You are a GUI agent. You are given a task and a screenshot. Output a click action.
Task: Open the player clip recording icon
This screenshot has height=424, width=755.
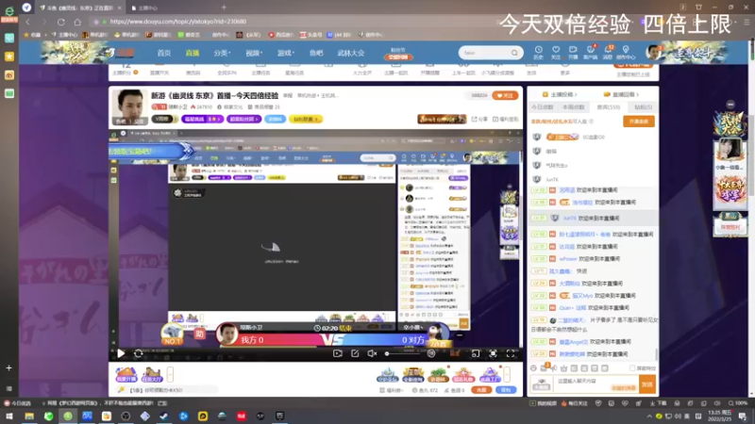click(338, 354)
